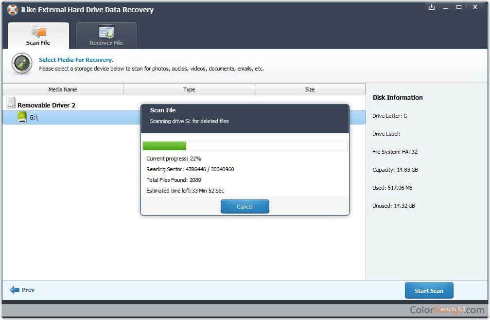Click the blue Prev arrow icon

pos(15,290)
